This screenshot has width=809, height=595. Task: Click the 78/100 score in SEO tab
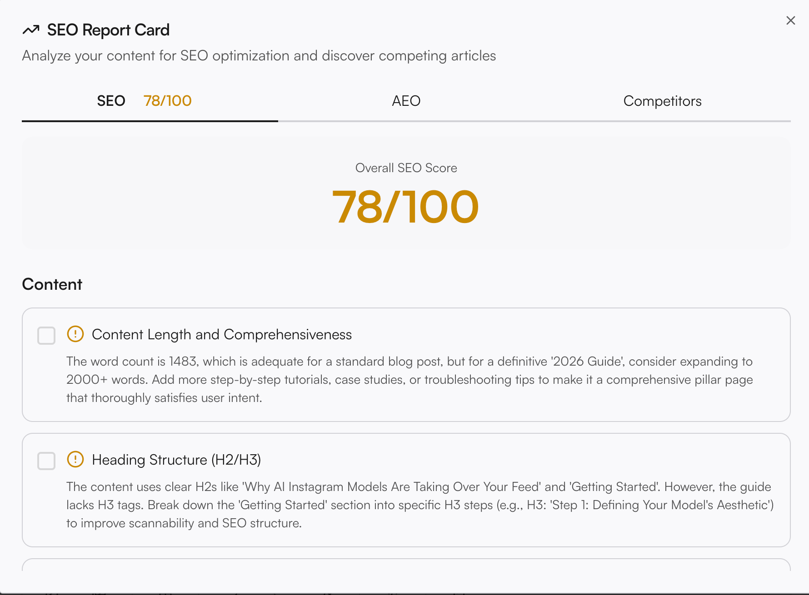[x=167, y=101]
